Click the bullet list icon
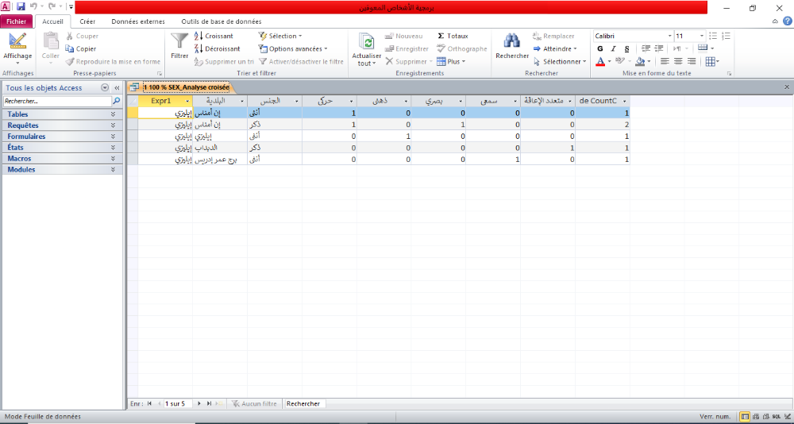Viewport: 794px width, 424px height. 713,36
